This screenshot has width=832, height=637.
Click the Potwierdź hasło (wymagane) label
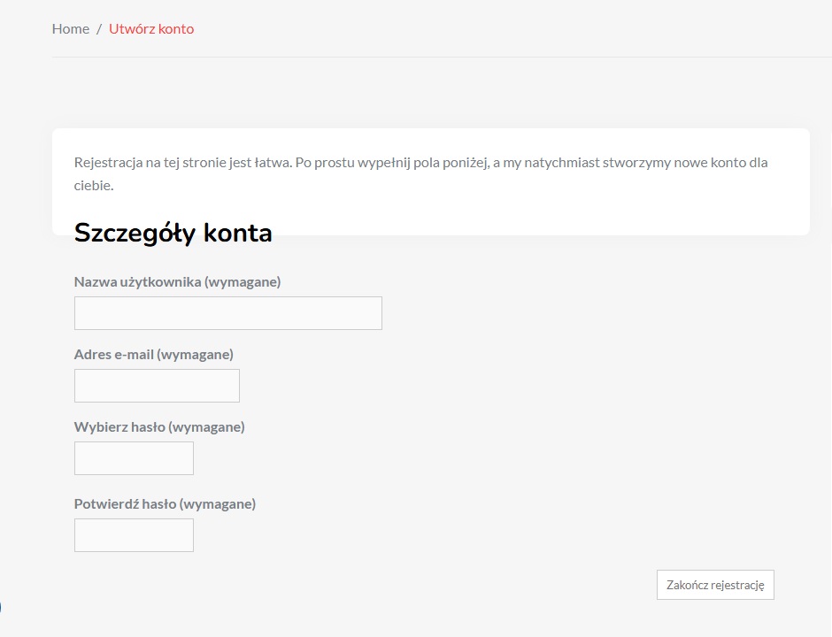165,503
